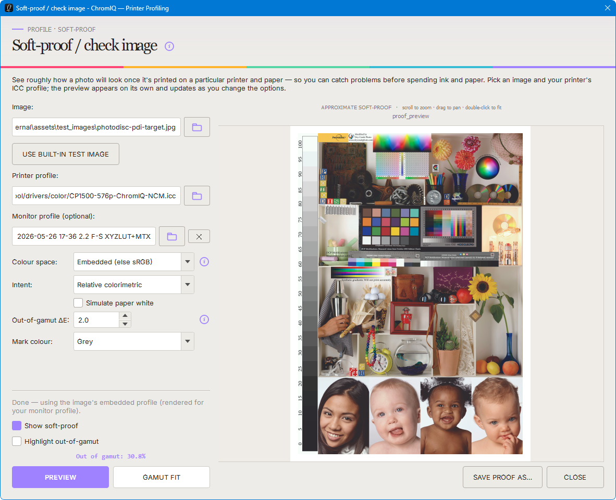The width and height of the screenshot is (616, 500).
Task: Click Use Built-in Test Image button
Action: tap(66, 154)
